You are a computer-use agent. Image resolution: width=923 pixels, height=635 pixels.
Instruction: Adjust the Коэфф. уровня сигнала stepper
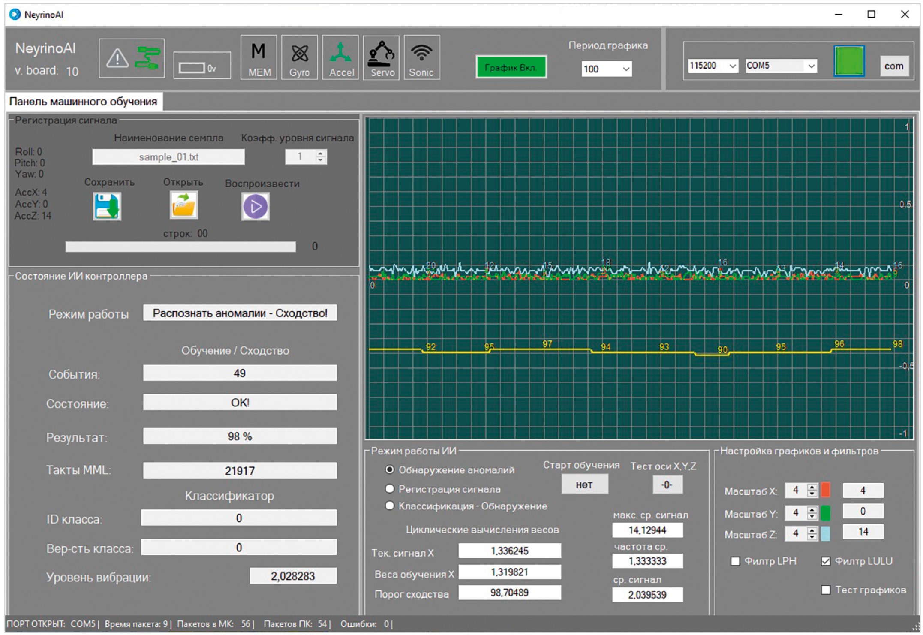coord(320,156)
